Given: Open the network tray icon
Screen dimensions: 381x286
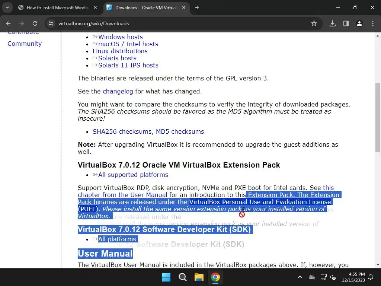Looking at the screenshot, I should click(x=323, y=277).
